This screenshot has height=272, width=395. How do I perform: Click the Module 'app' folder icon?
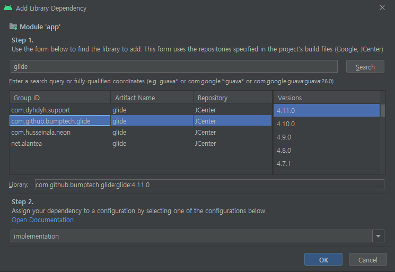tap(13, 27)
